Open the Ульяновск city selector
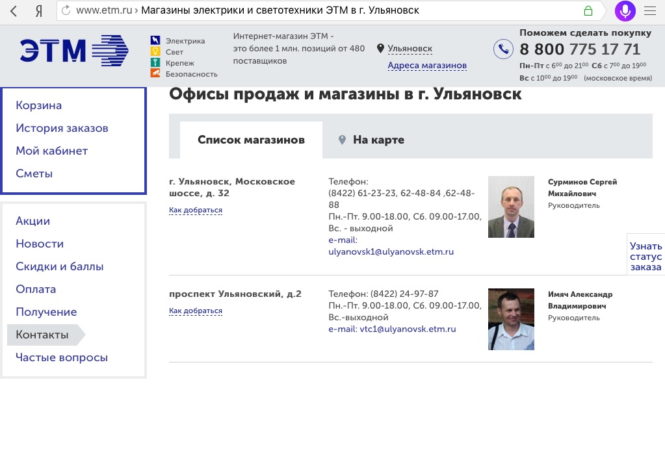The width and height of the screenshot is (665, 458). (x=410, y=48)
